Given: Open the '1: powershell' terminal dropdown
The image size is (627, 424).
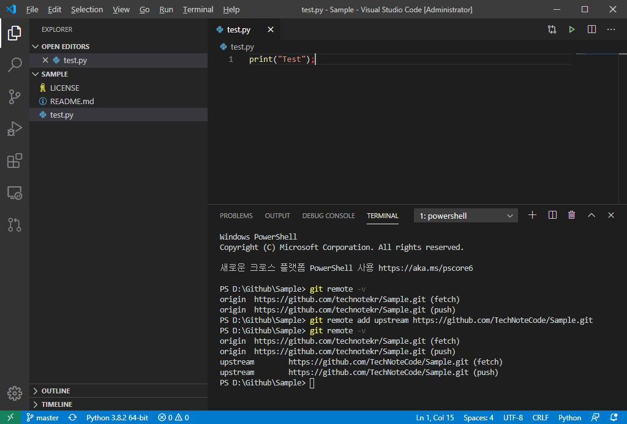Looking at the screenshot, I should [465, 216].
